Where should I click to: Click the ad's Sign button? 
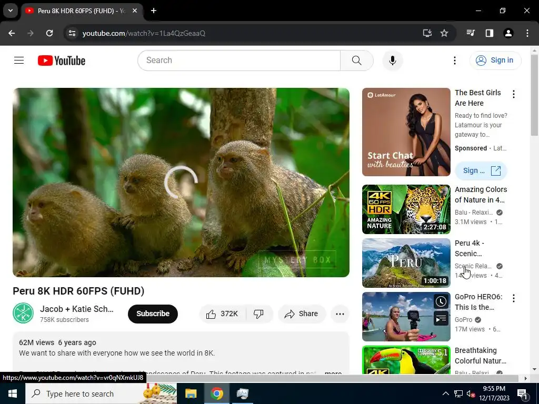click(x=481, y=171)
